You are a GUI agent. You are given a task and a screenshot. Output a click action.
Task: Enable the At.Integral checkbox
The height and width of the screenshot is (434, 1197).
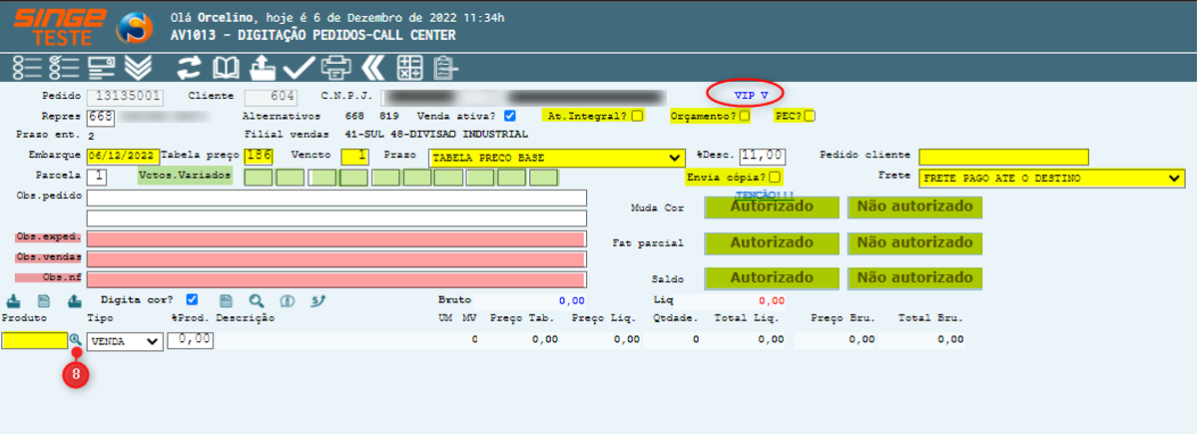(637, 116)
